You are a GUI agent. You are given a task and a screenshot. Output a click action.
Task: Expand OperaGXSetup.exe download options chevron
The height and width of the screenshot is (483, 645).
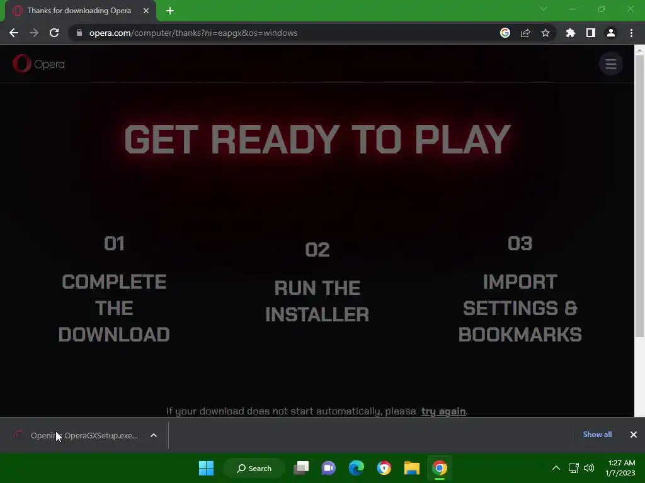[x=154, y=435]
